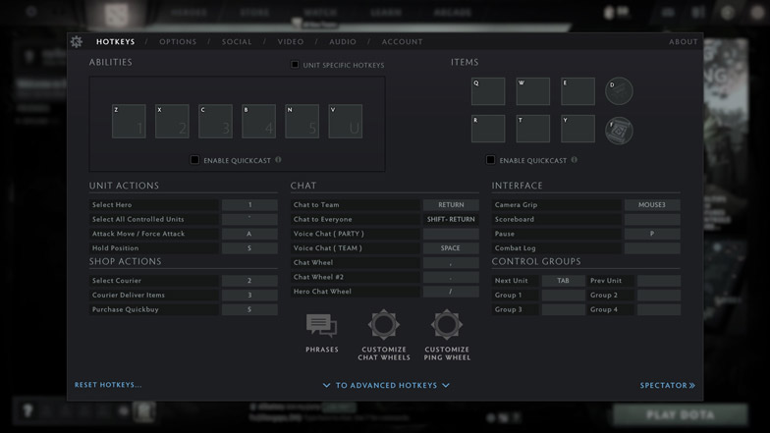Select ability slot 3 bound to C

click(x=215, y=122)
